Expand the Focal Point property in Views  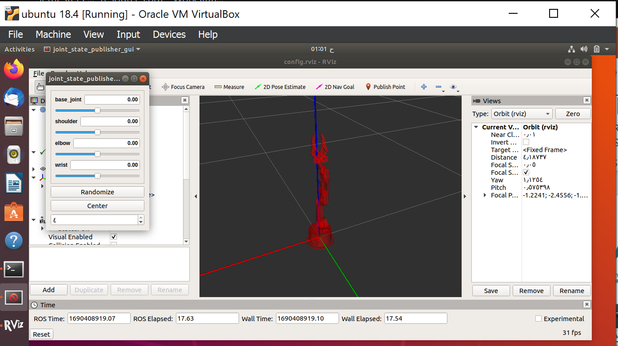coord(485,195)
